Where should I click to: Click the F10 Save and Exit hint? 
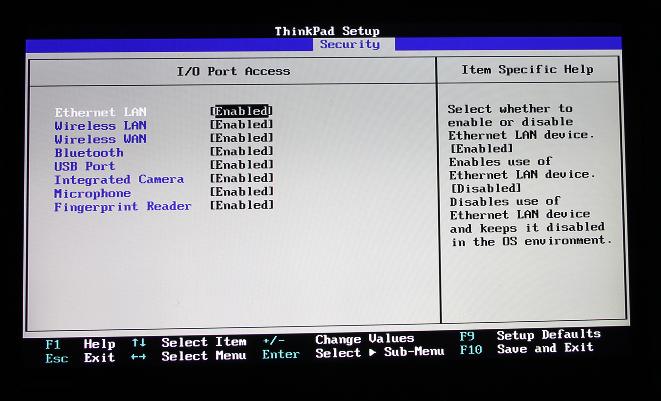pyautogui.click(x=526, y=349)
